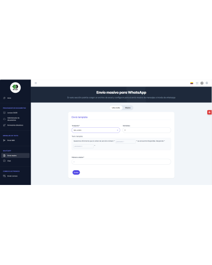The height and width of the screenshot is (265, 212).
Task: Click the Variables input field
Action: (147, 130)
